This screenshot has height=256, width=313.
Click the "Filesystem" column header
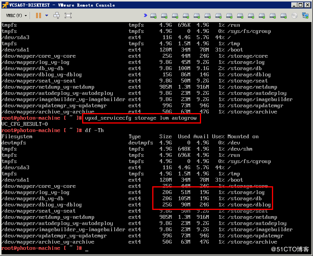(17, 136)
